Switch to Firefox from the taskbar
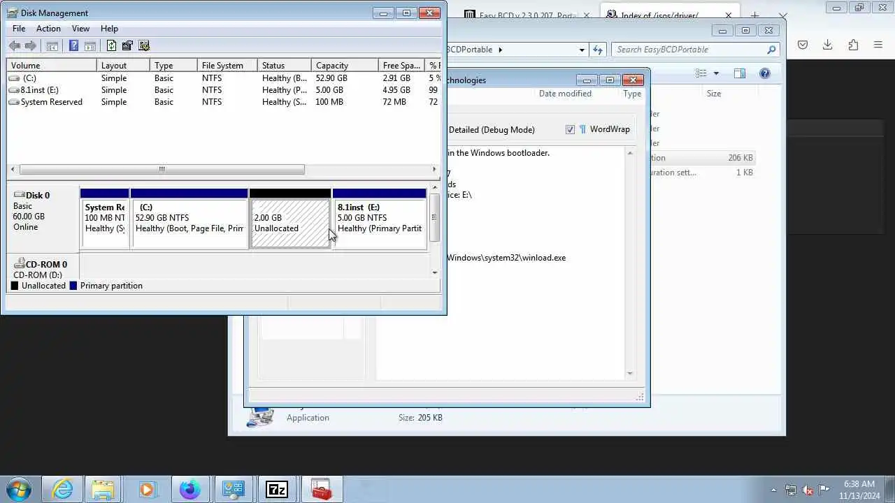 (x=190, y=489)
